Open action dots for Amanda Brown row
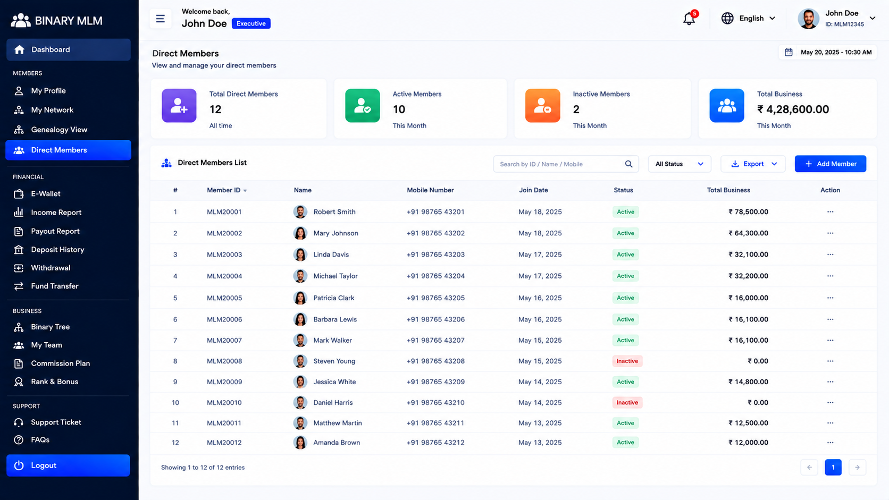 click(x=830, y=443)
